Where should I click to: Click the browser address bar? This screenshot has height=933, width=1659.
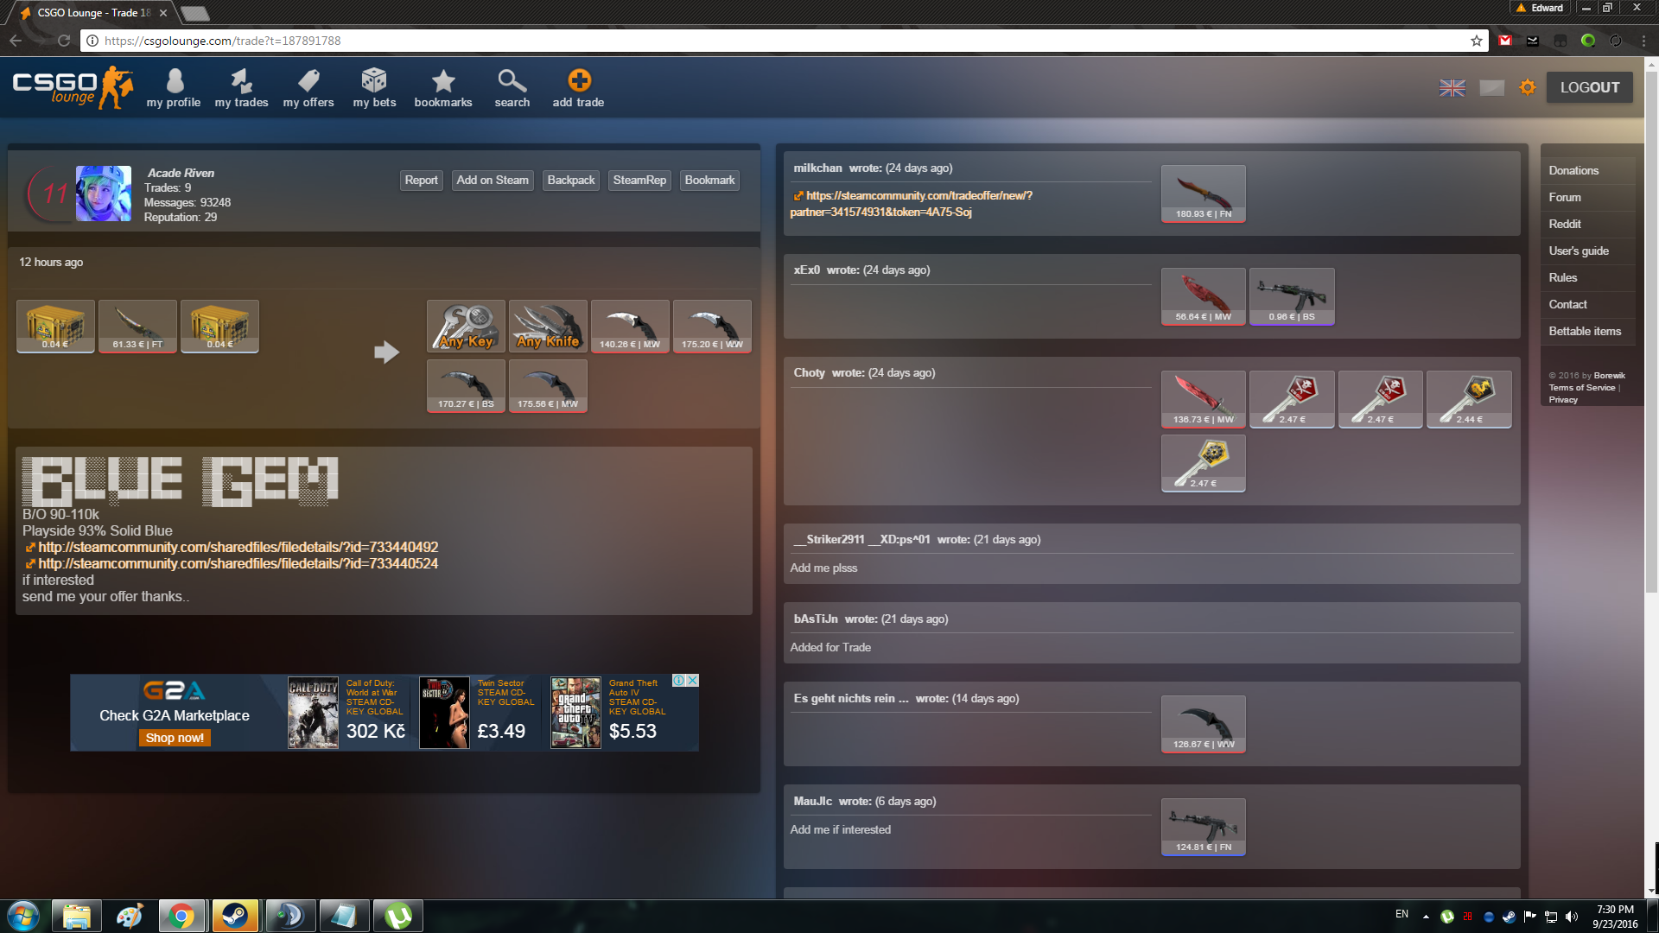tap(778, 41)
